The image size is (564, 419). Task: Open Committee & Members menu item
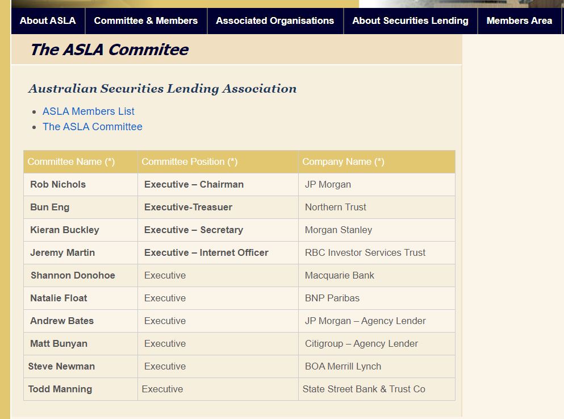146,21
